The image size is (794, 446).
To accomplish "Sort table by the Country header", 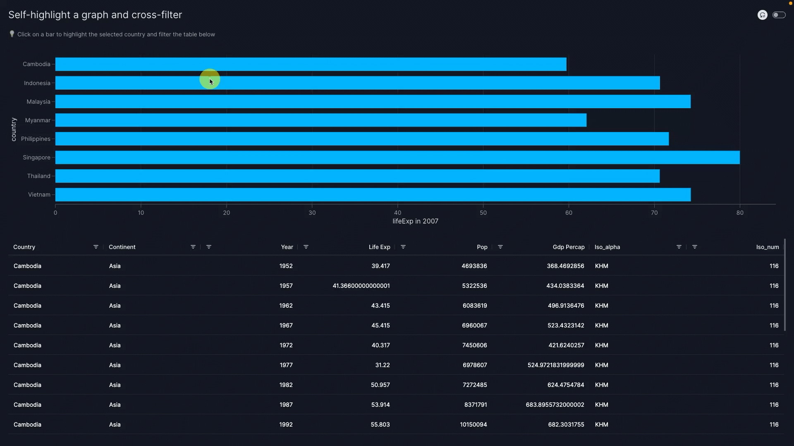I will (x=24, y=247).
